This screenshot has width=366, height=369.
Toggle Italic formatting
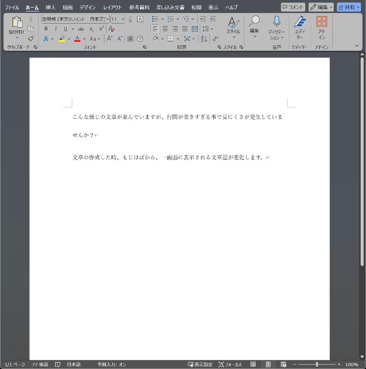(56, 29)
